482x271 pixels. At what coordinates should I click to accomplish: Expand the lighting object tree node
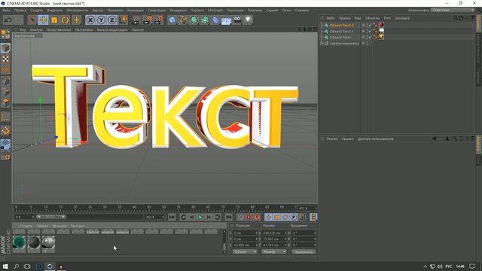pos(322,44)
